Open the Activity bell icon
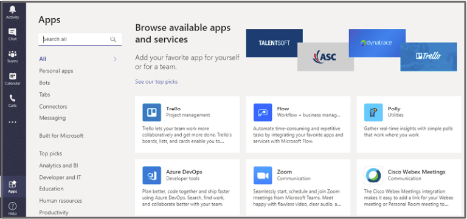This screenshot has height=219, width=467. pos(13,10)
